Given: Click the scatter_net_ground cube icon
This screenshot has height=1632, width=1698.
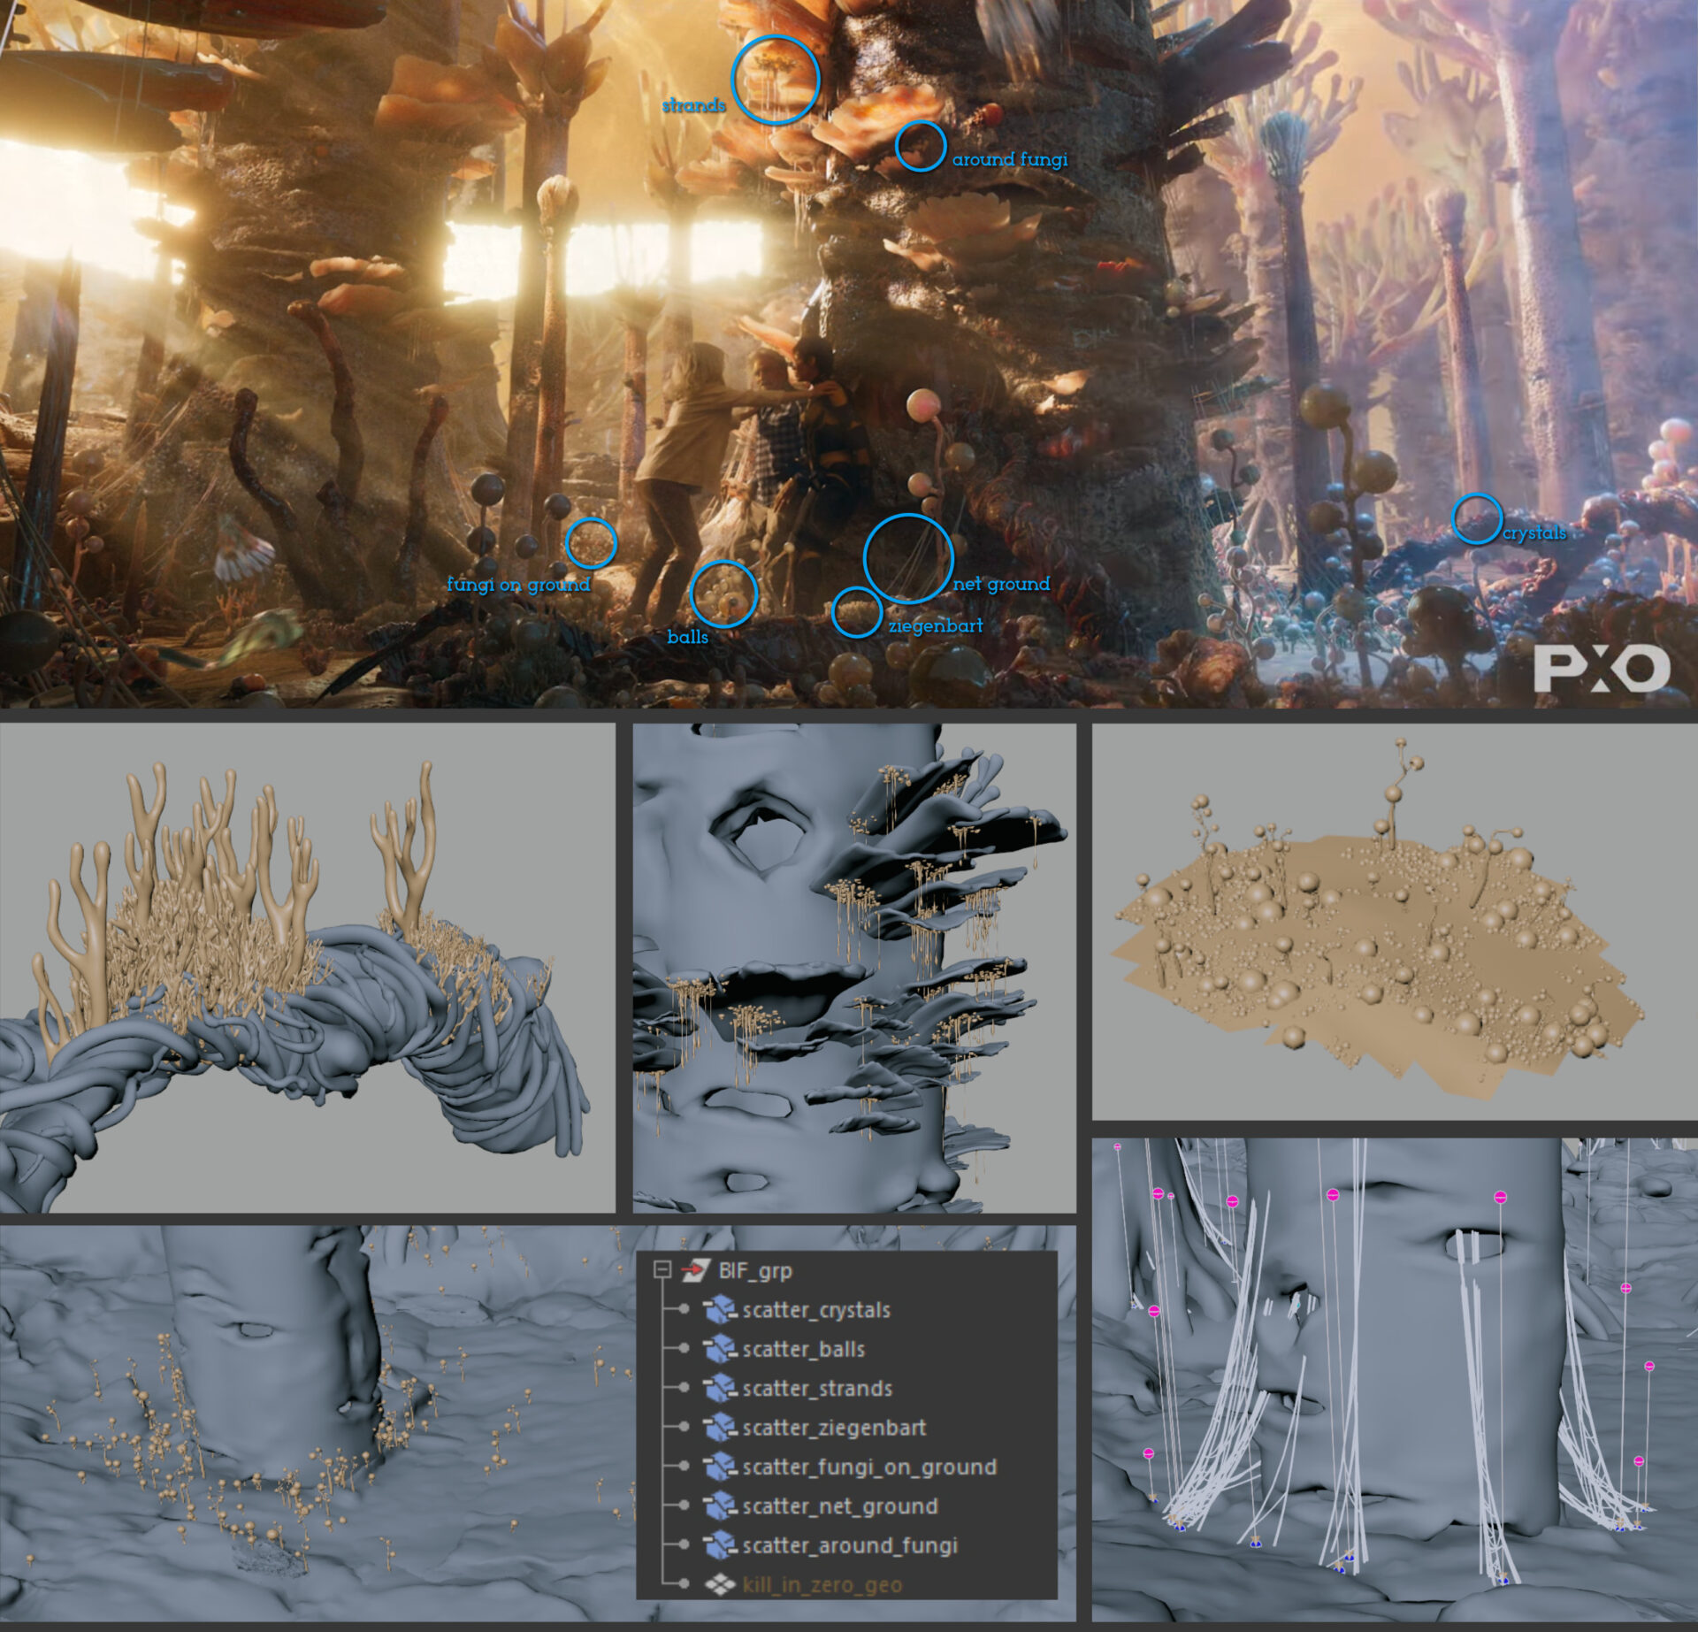Looking at the screenshot, I should pyautogui.click(x=722, y=1506).
